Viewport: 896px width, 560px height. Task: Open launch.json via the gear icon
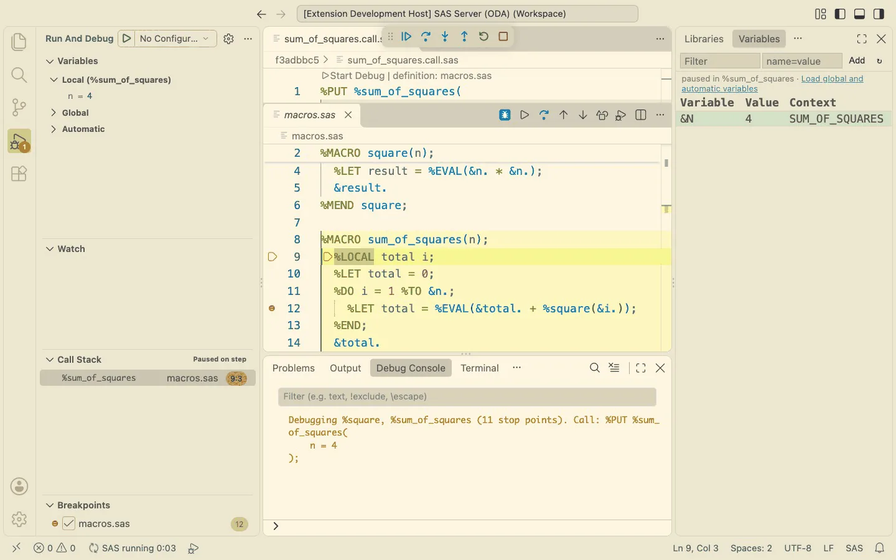[228, 39]
